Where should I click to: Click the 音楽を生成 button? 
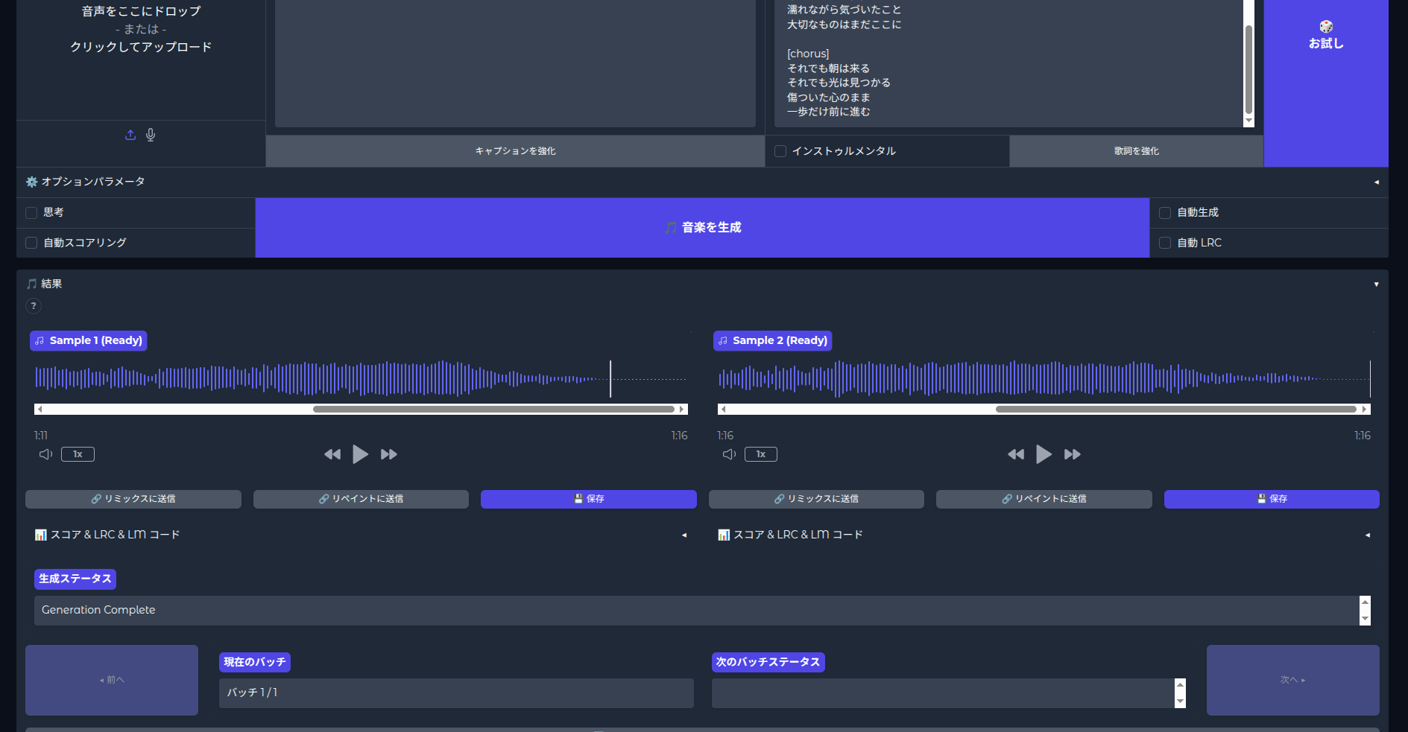point(702,228)
